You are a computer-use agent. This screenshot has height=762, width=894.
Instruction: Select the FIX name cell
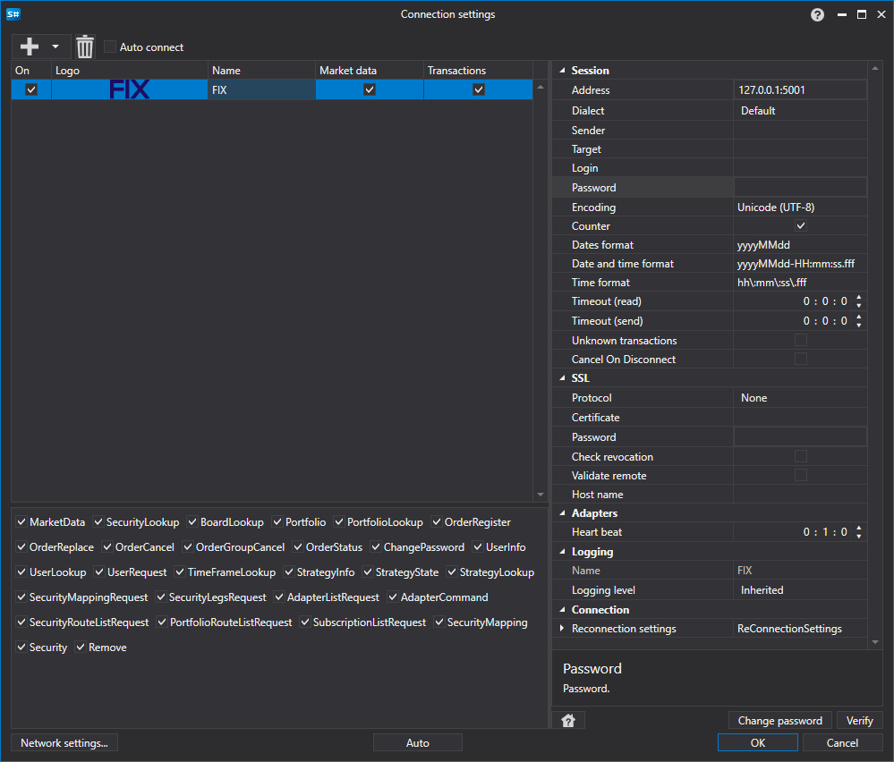pos(261,89)
